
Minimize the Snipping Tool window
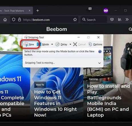[x=79, y=37]
